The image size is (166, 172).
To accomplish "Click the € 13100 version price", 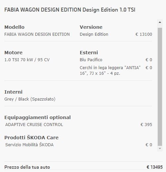I will click(144, 34).
